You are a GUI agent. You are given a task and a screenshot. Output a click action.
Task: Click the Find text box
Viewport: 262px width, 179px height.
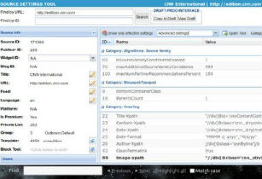click(x=63, y=171)
